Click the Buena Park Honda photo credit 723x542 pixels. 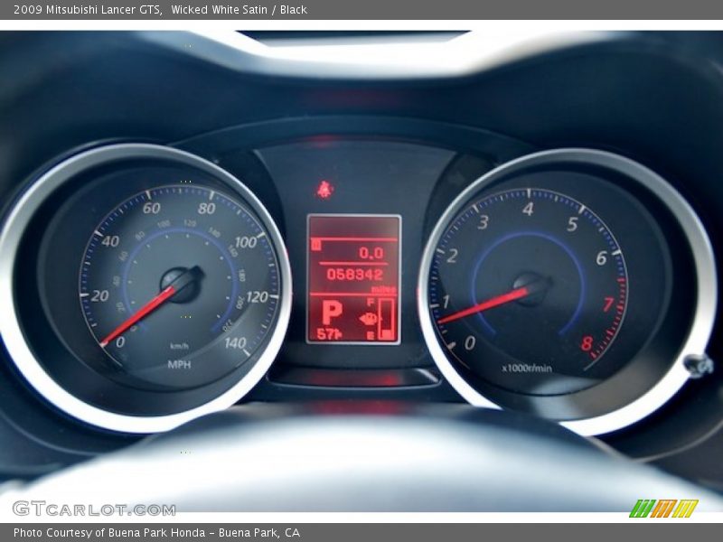tap(156, 533)
